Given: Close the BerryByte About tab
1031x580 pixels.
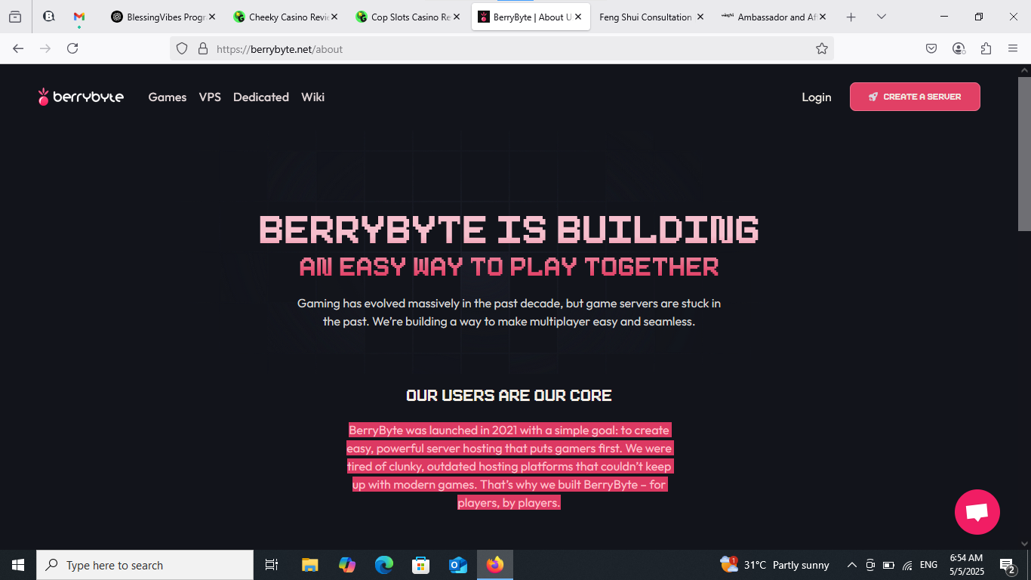Looking at the screenshot, I should pyautogui.click(x=578, y=17).
